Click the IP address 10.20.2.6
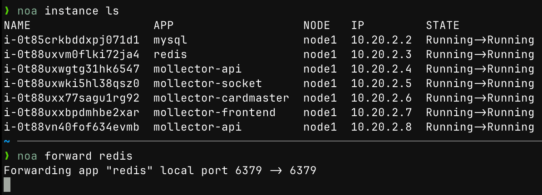542x195 pixels. tap(381, 98)
